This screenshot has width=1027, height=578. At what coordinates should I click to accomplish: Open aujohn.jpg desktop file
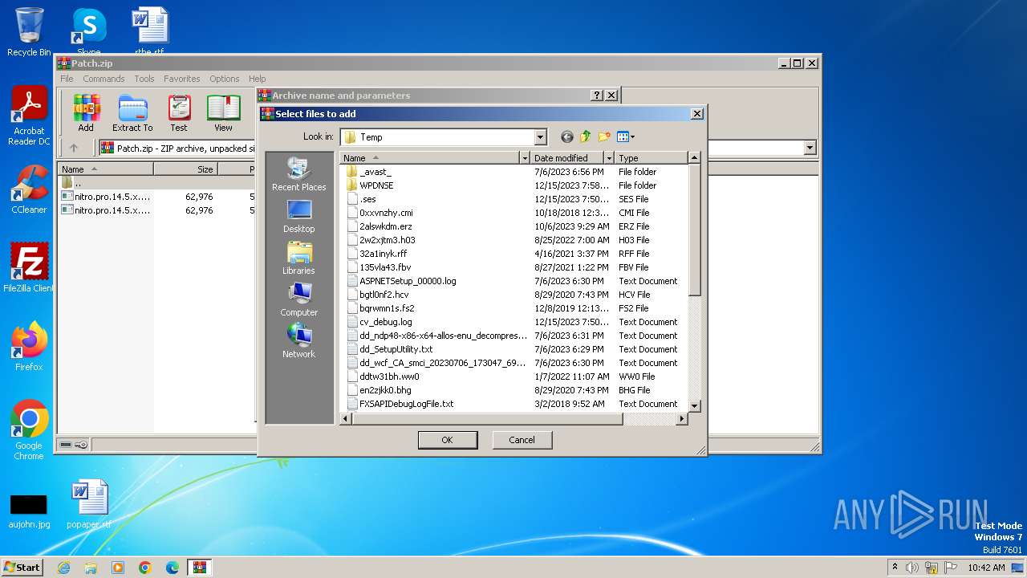click(29, 511)
